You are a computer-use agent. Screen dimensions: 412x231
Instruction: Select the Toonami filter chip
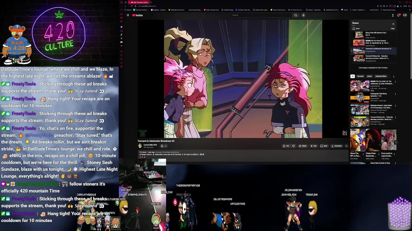pos(360,76)
